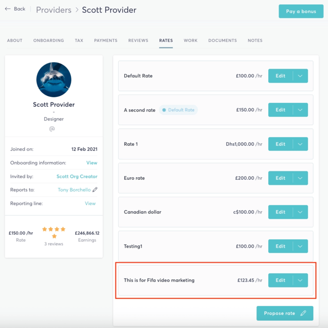
Task: Click the @ email icon under Designer
Action: pyautogui.click(x=52, y=129)
